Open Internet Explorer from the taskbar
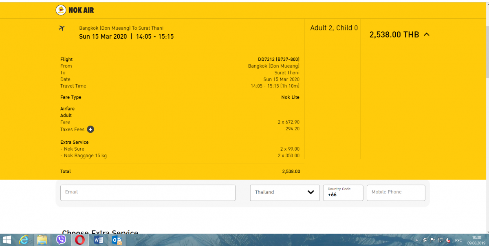The height and width of the screenshot is (246, 489). pos(24,240)
